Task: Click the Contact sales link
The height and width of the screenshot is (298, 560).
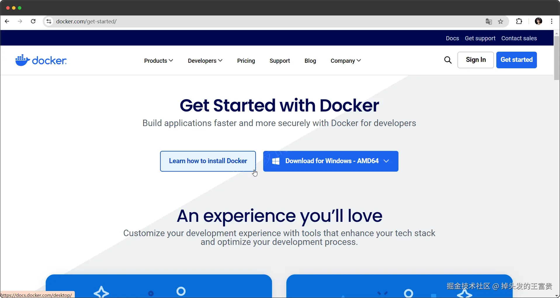Action: click(x=519, y=38)
